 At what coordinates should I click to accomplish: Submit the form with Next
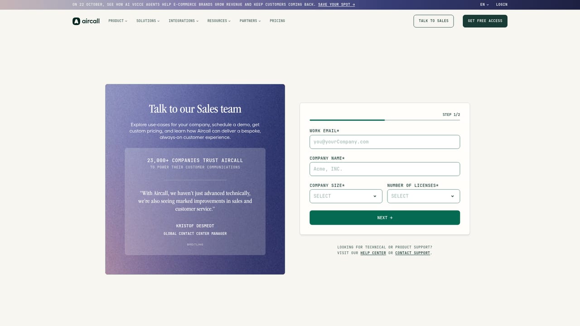385,218
